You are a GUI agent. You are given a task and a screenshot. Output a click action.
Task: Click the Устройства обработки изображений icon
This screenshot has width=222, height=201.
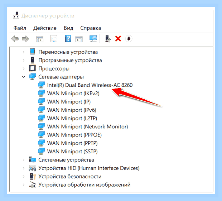[33, 185]
